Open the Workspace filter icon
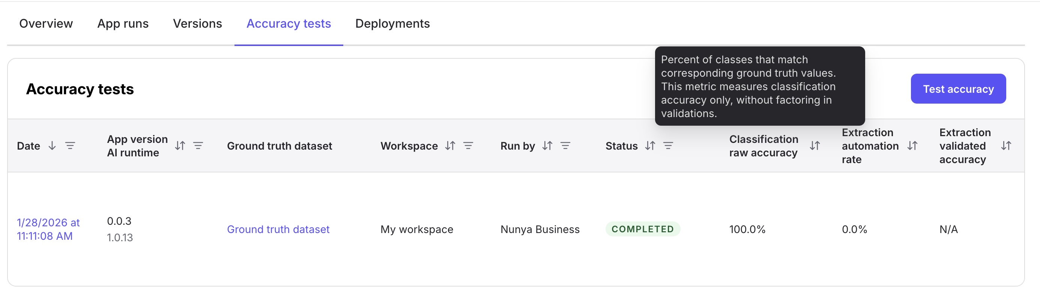1040x294 pixels. pyautogui.click(x=468, y=146)
